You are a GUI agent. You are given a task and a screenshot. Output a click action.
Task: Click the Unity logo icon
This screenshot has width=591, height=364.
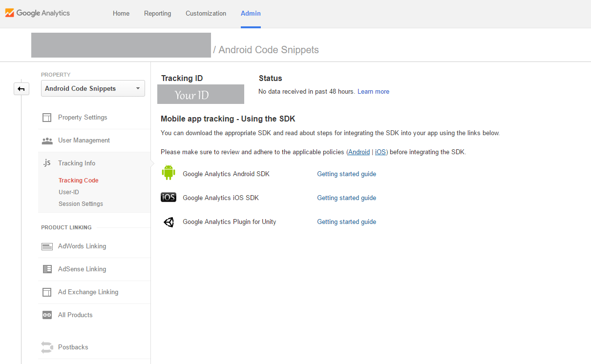coord(169,222)
